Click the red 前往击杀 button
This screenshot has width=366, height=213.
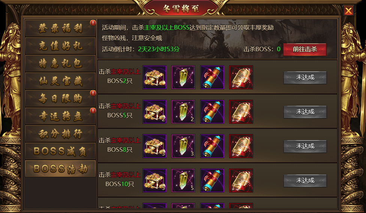click(304, 49)
